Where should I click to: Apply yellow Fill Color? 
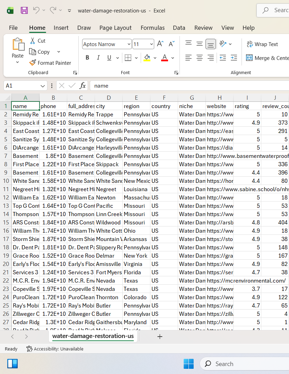click(x=147, y=57)
